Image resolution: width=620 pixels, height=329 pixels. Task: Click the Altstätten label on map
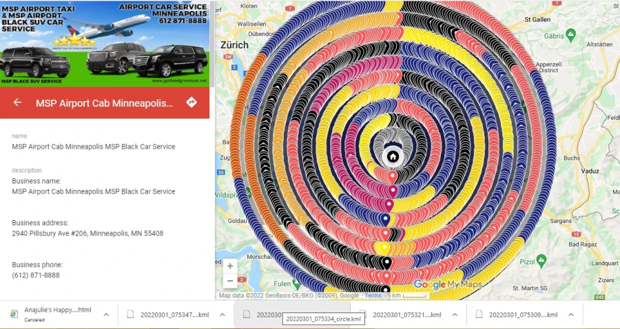(599, 44)
